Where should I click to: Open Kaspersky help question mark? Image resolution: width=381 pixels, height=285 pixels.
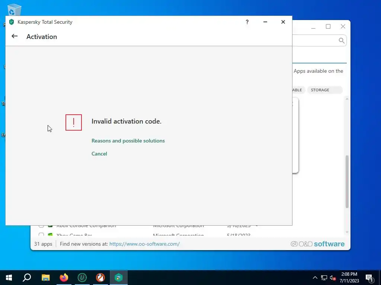tap(247, 22)
